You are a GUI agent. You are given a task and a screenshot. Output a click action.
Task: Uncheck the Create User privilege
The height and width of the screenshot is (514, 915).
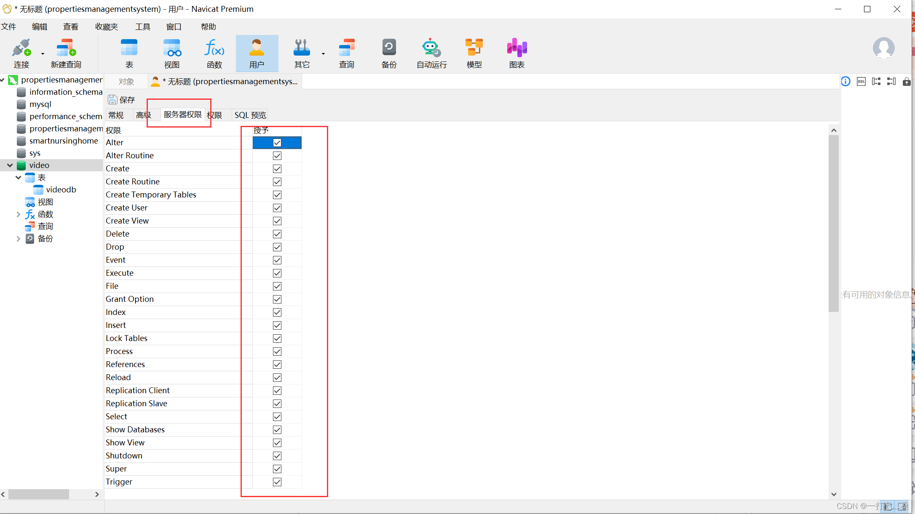(x=277, y=208)
